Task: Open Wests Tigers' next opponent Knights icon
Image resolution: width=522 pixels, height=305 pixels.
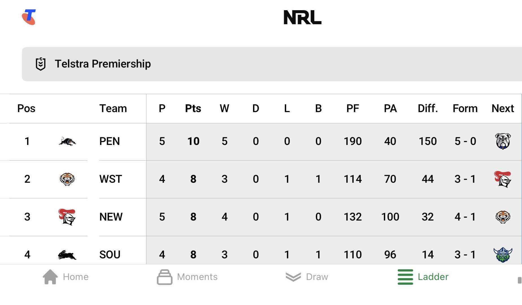Action: [503, 179]
